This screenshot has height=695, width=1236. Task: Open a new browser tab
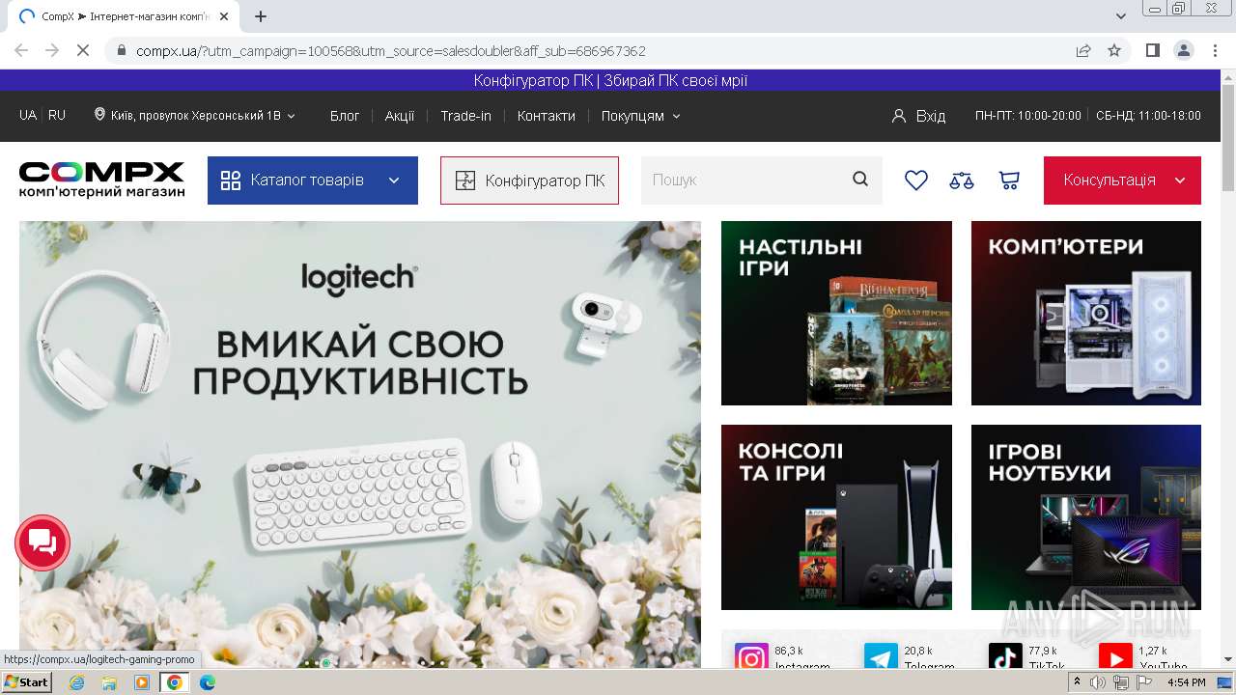click(x=261, y=16)
